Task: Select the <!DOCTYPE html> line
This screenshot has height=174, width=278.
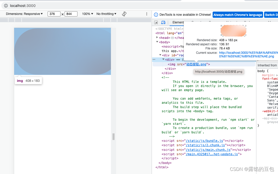Action: 169,29
